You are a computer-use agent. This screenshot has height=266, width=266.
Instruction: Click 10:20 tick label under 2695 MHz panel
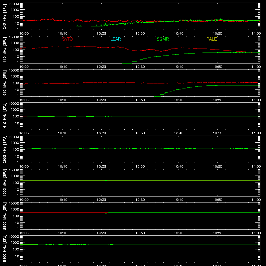[101, 167]
